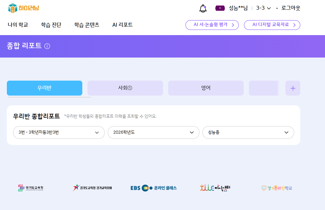The width and height of the screenshot is (325, 210).
Task: Click the 로그아웃 link
Action: [x=291, y=8]
